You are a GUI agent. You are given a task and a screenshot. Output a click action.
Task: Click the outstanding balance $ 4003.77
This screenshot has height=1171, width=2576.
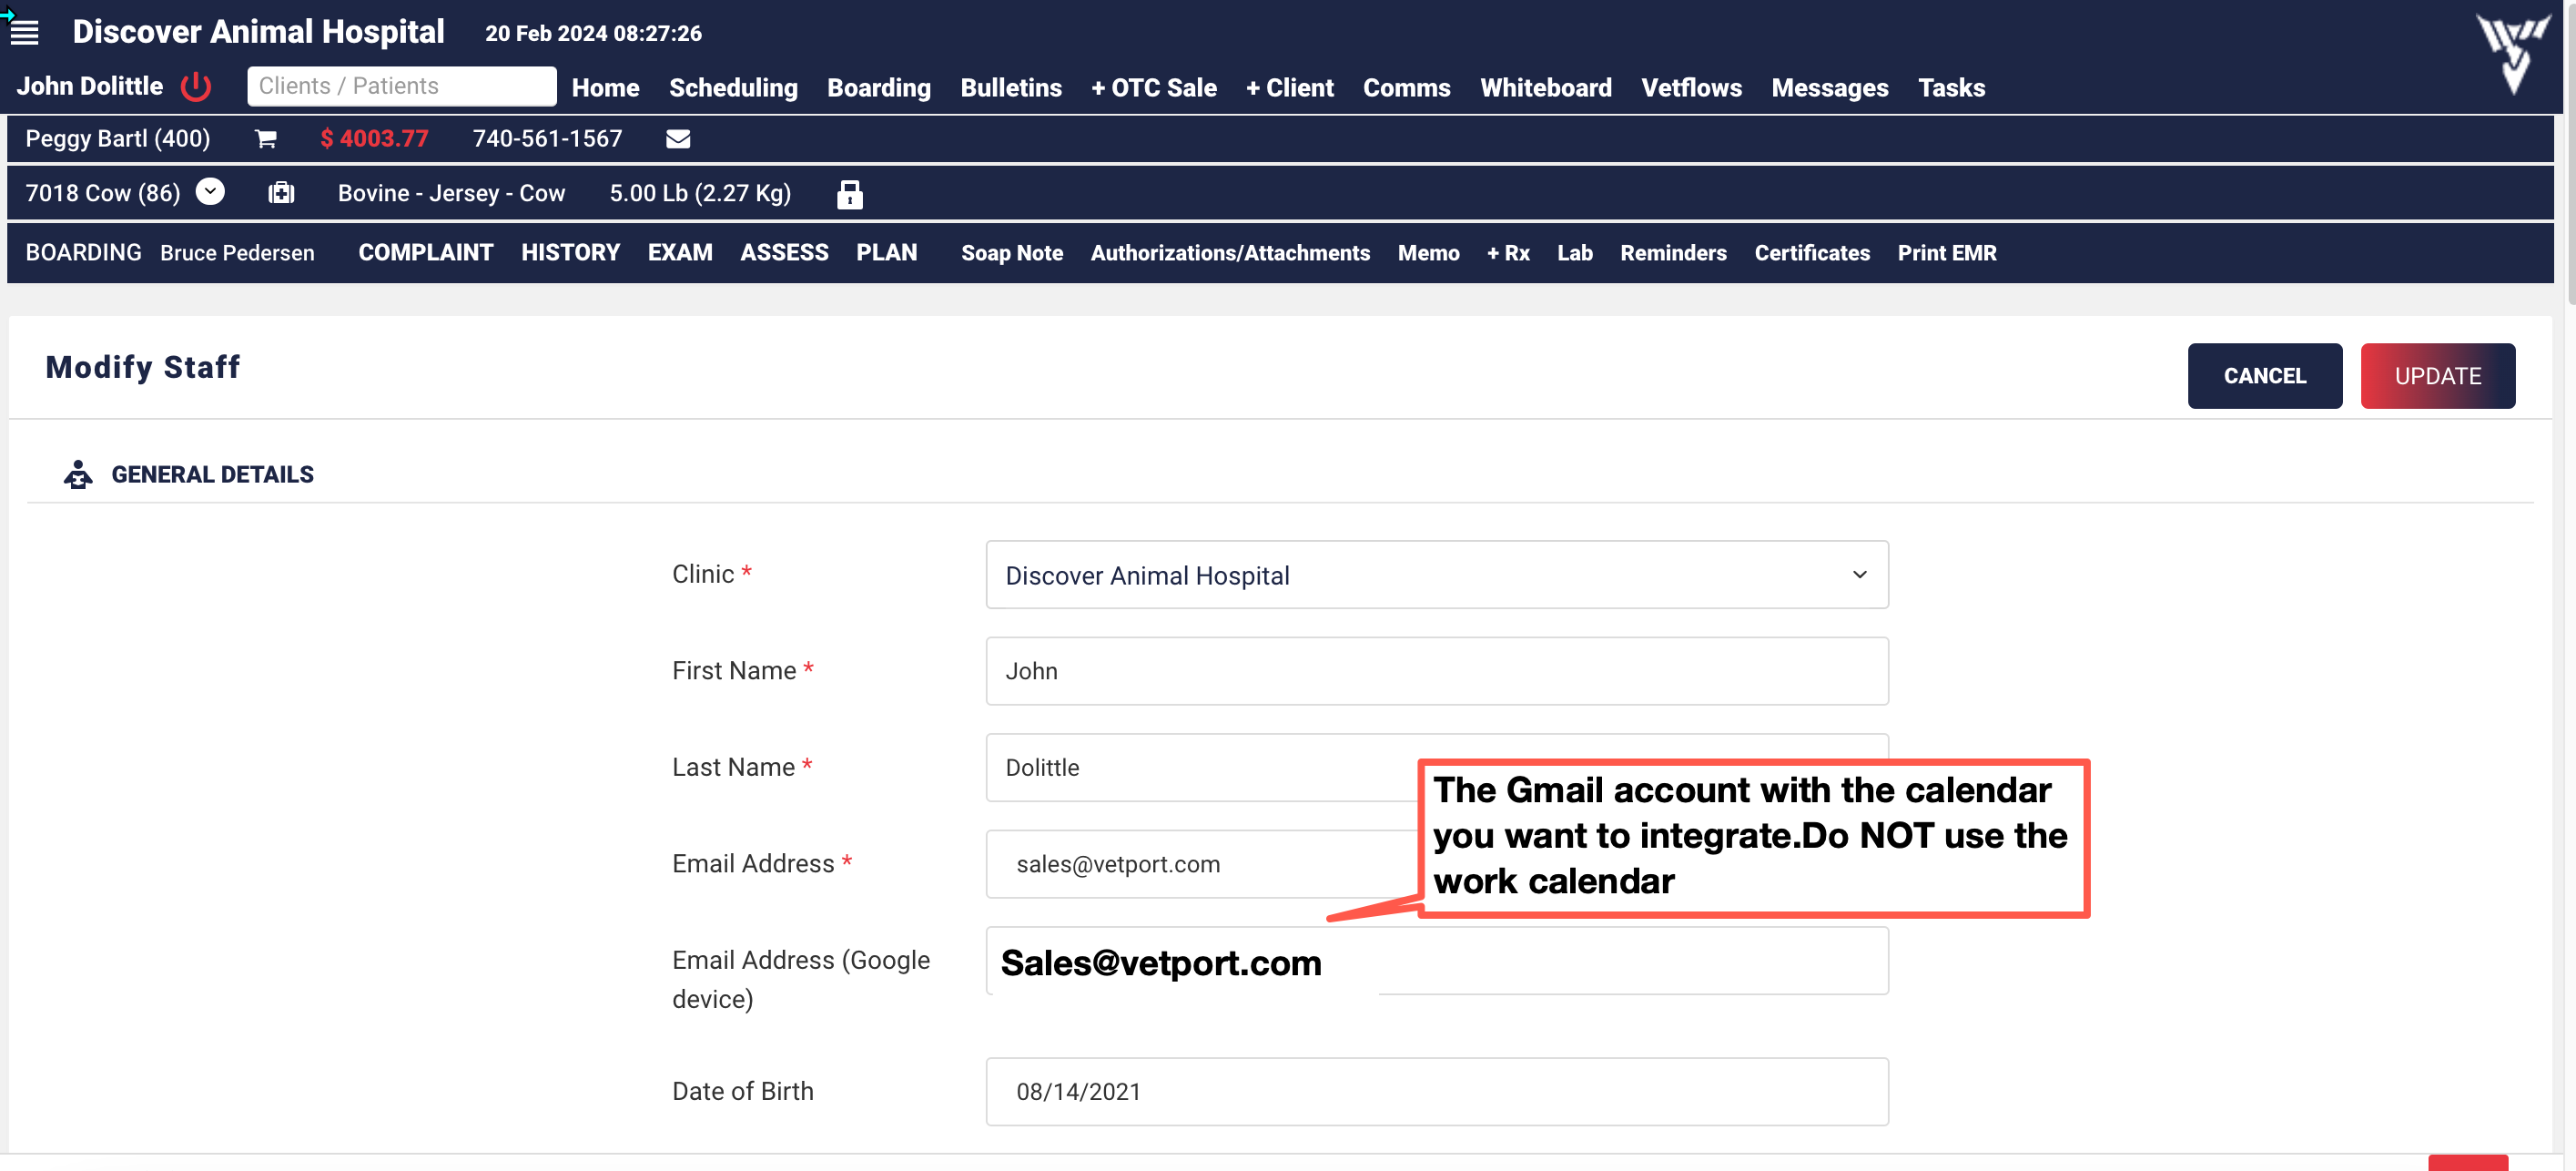[x=374, y=139]
